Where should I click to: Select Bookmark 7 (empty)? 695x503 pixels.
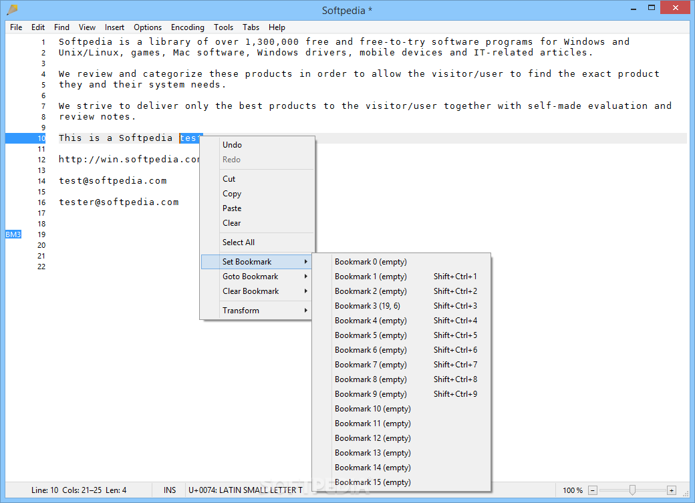pos(402,365)
